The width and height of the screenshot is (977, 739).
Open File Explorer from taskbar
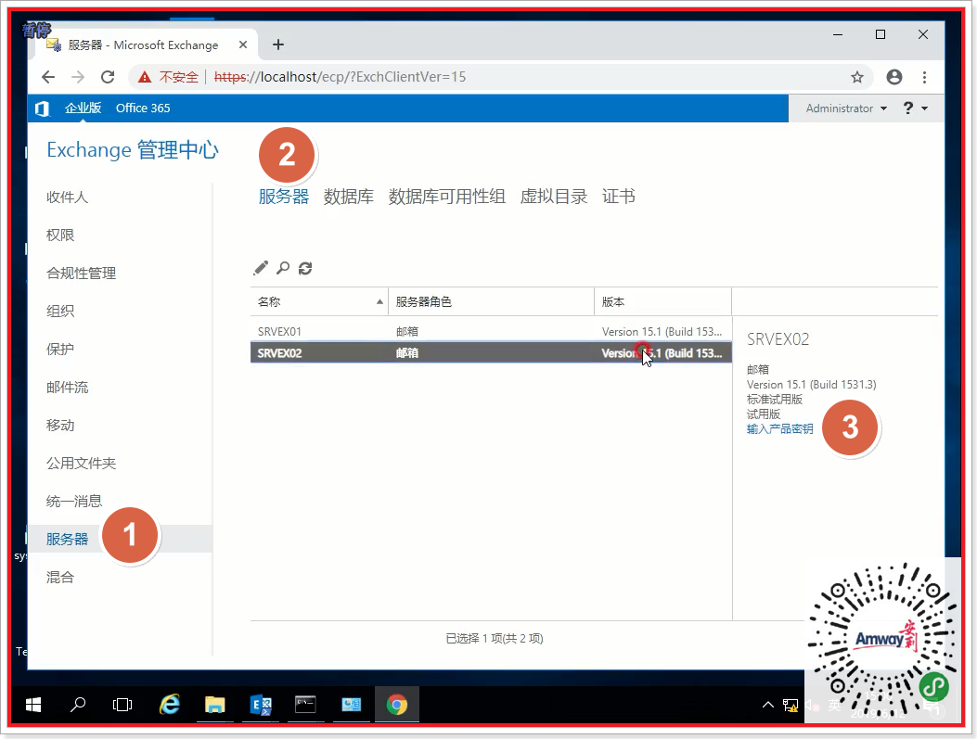(215, 705)
